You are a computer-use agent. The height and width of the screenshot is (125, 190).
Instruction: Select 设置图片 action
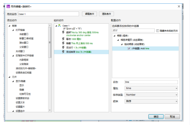(20, 107)
